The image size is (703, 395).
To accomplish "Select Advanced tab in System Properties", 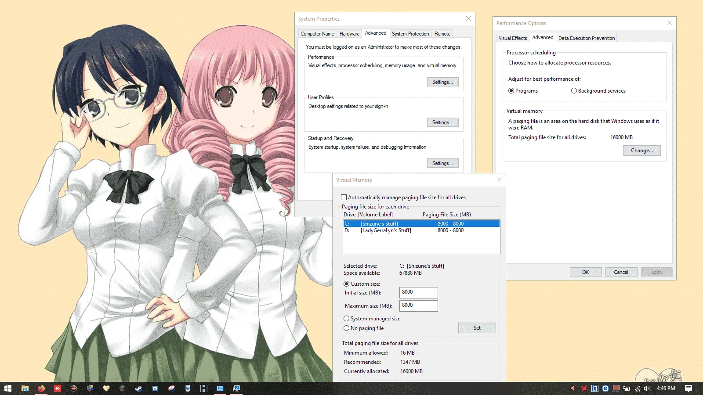I will [x=376, y=33].
